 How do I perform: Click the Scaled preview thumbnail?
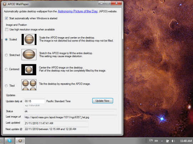pyautogui.click(x=29, y=39)
